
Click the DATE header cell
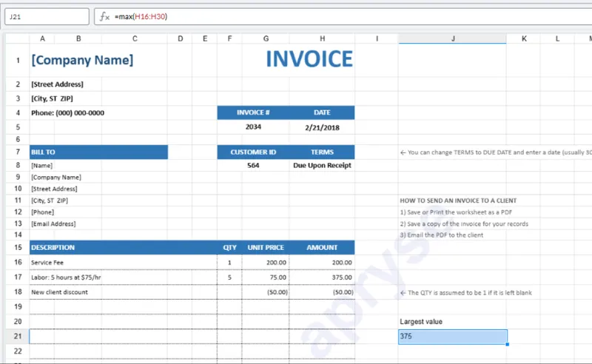click(x=322, y=112)
